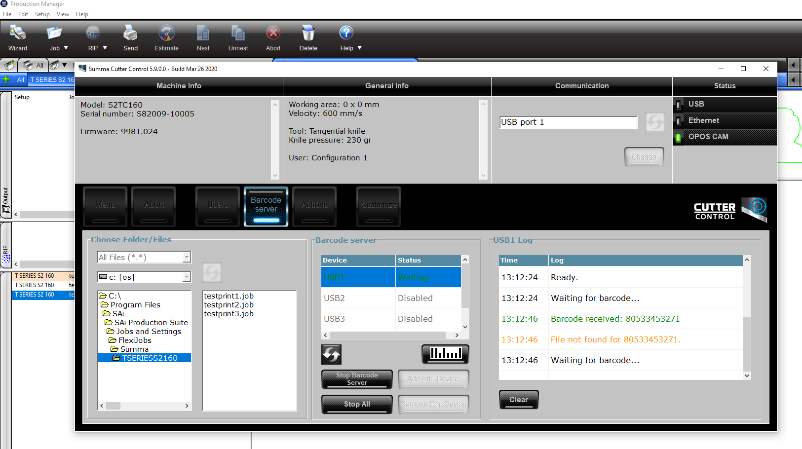Click the refresh icon next to USB port 1
The width and height of the screenshot is (802, 449).
655,122
